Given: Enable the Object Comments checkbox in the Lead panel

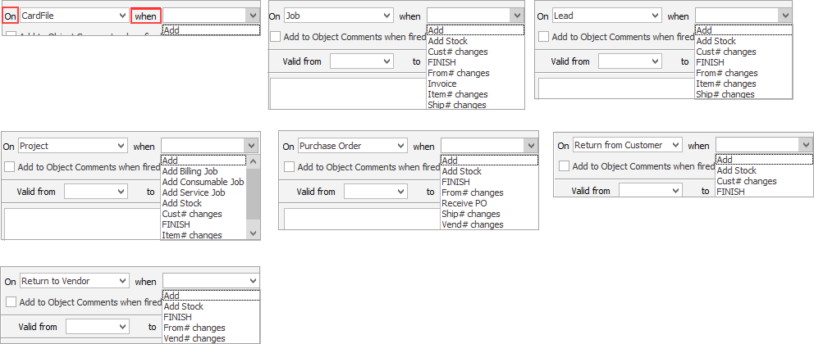Looking at the screenshot, I should tap(543, 37).
